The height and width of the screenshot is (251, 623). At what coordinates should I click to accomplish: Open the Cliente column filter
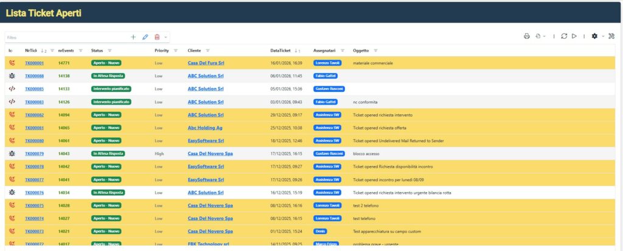tap(207, 50)
